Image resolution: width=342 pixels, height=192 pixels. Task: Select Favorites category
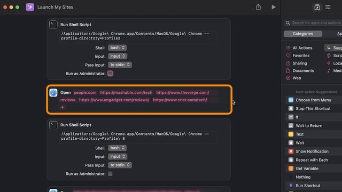(301, 55)
